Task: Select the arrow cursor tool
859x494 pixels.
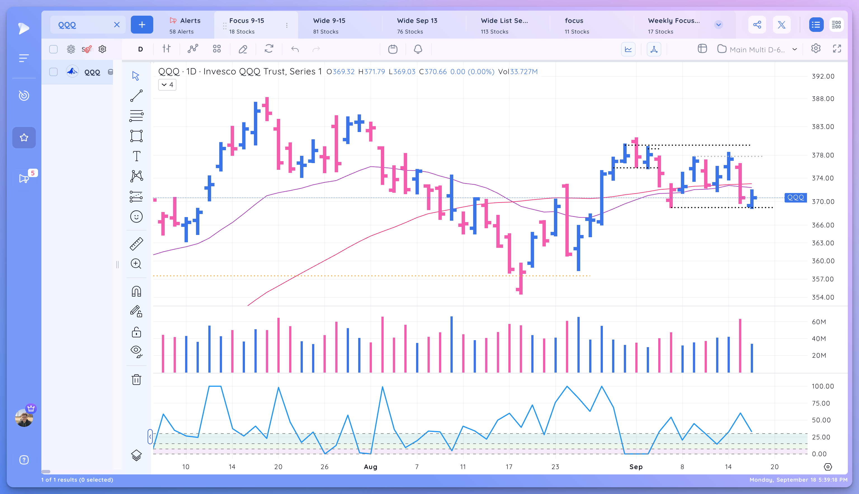Action: pyautogui.click(x=136, y=76)
